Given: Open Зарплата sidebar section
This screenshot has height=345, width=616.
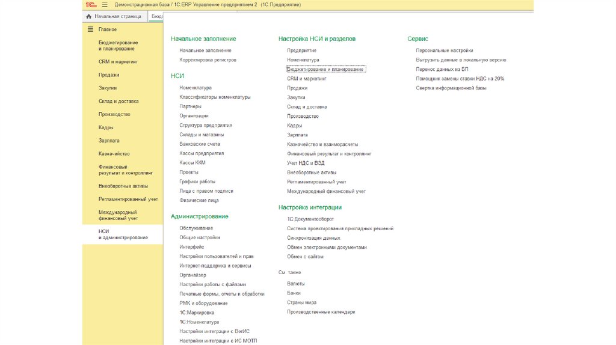Looking at the screenshot, I should click(109, 141).
